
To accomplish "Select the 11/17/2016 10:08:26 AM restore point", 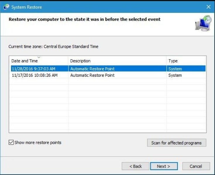I will (108, 75).
